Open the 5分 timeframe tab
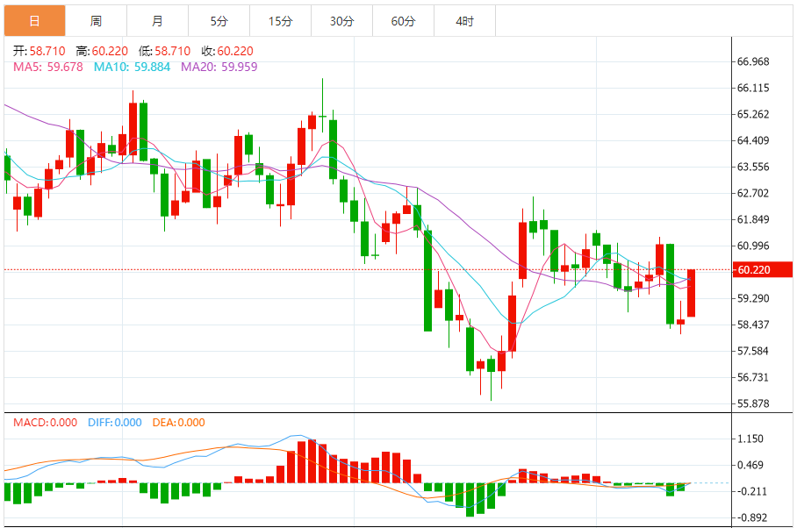Viewport: 797px width, 528px height. tap(219, 21)
